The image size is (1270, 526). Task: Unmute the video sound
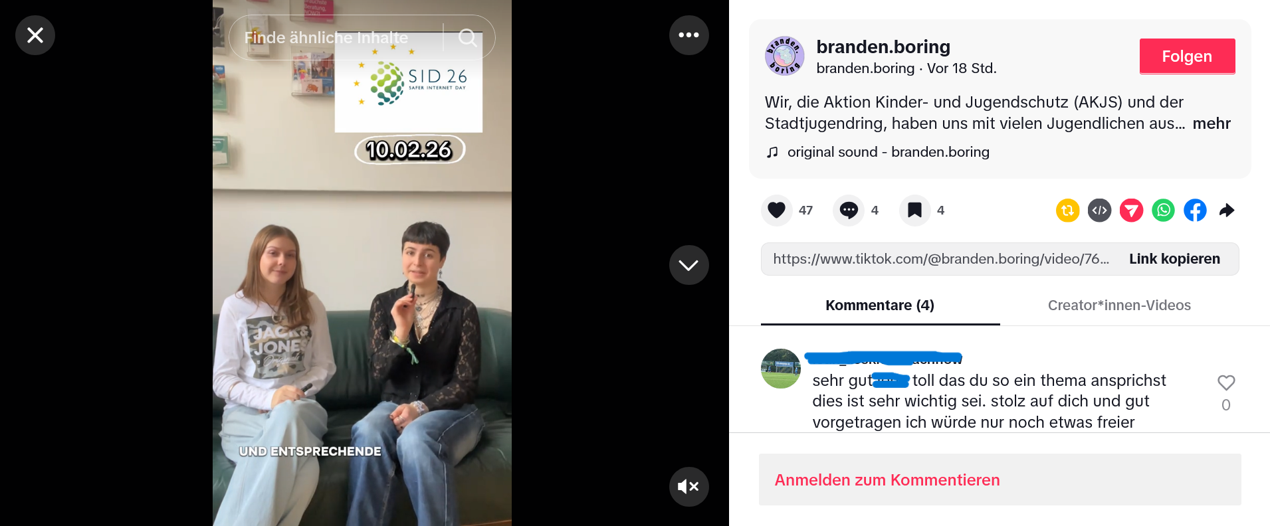point(688,487)
